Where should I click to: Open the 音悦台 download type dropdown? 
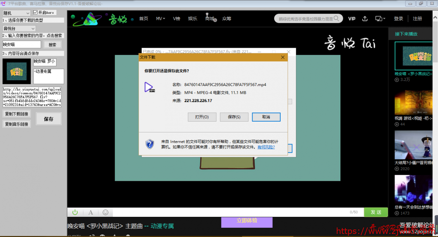19,29
